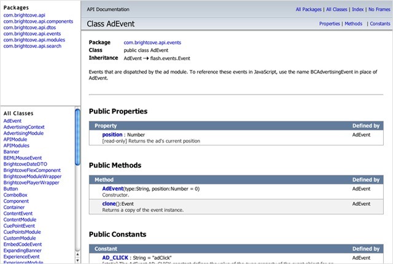Image resolution: width=393 pixels, height=264 pixels.
Task: Open the AD_CLICK constant link
Action: click(115, 258)
